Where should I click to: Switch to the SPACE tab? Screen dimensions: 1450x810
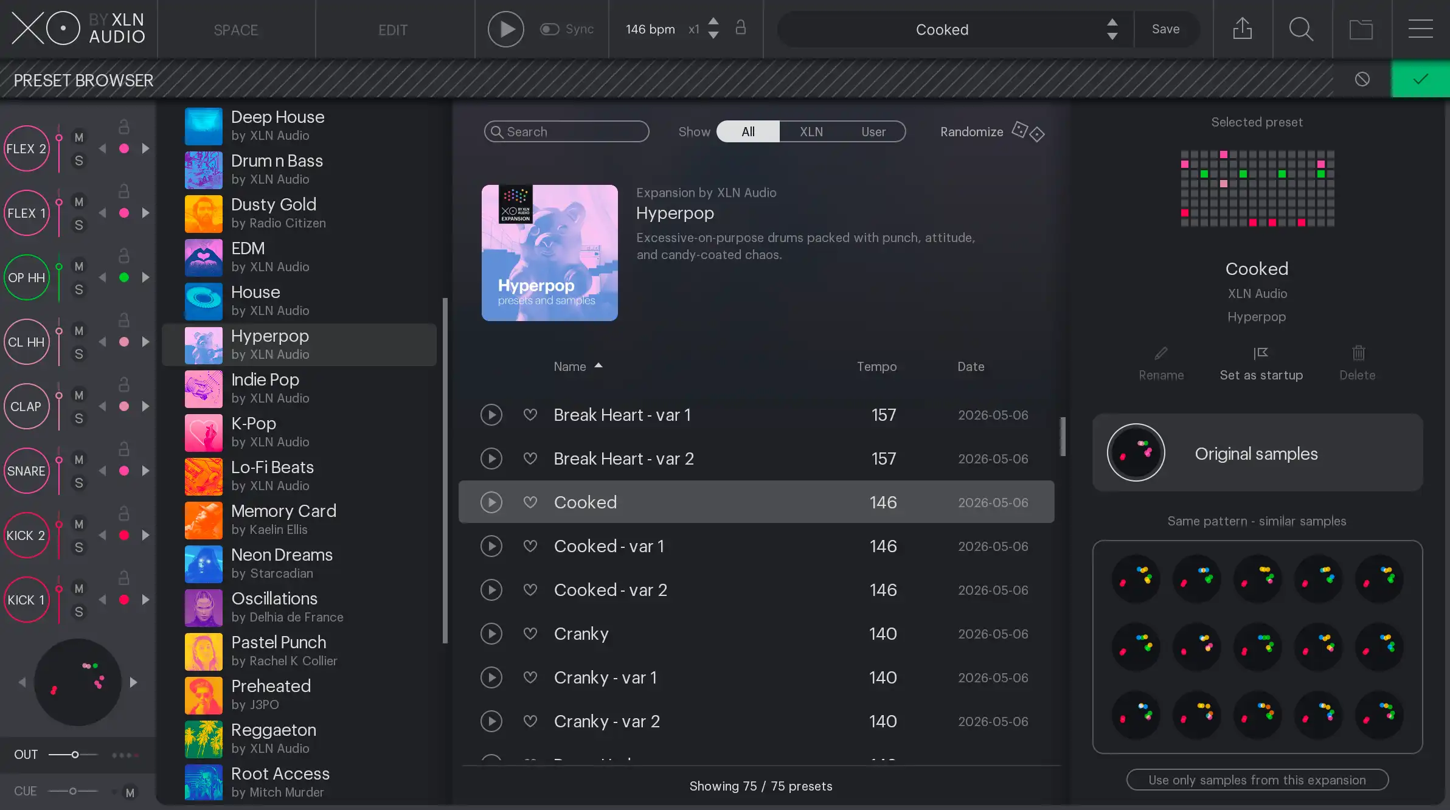point(236,29)
